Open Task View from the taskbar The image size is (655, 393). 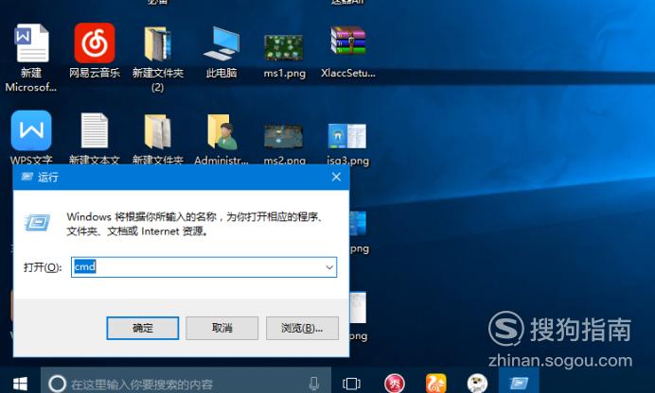(x=351, y=384)
